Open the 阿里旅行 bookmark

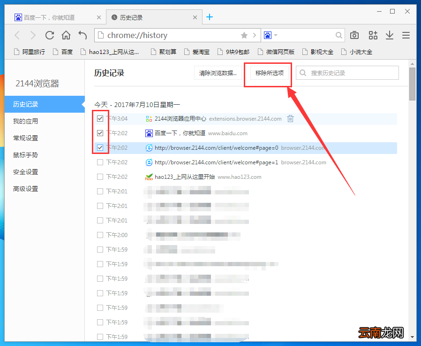click(30, 52)
